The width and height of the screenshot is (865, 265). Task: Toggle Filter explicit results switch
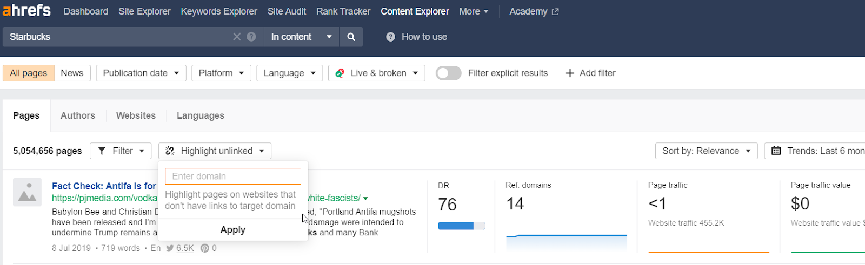449,73
